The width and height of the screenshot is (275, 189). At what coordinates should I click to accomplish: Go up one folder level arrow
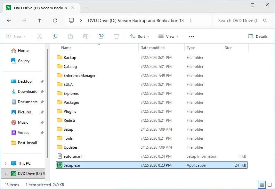40,21
